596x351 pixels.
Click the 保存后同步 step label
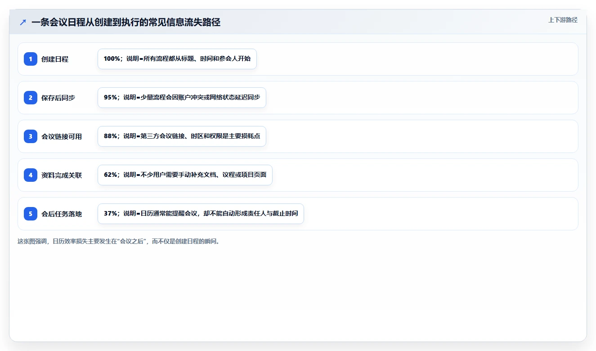coord(58,98)
